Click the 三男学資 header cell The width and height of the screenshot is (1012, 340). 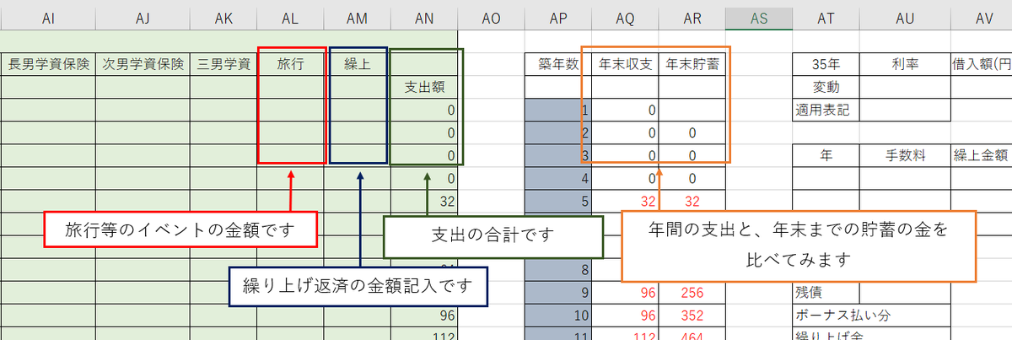(x=223, y=63)
